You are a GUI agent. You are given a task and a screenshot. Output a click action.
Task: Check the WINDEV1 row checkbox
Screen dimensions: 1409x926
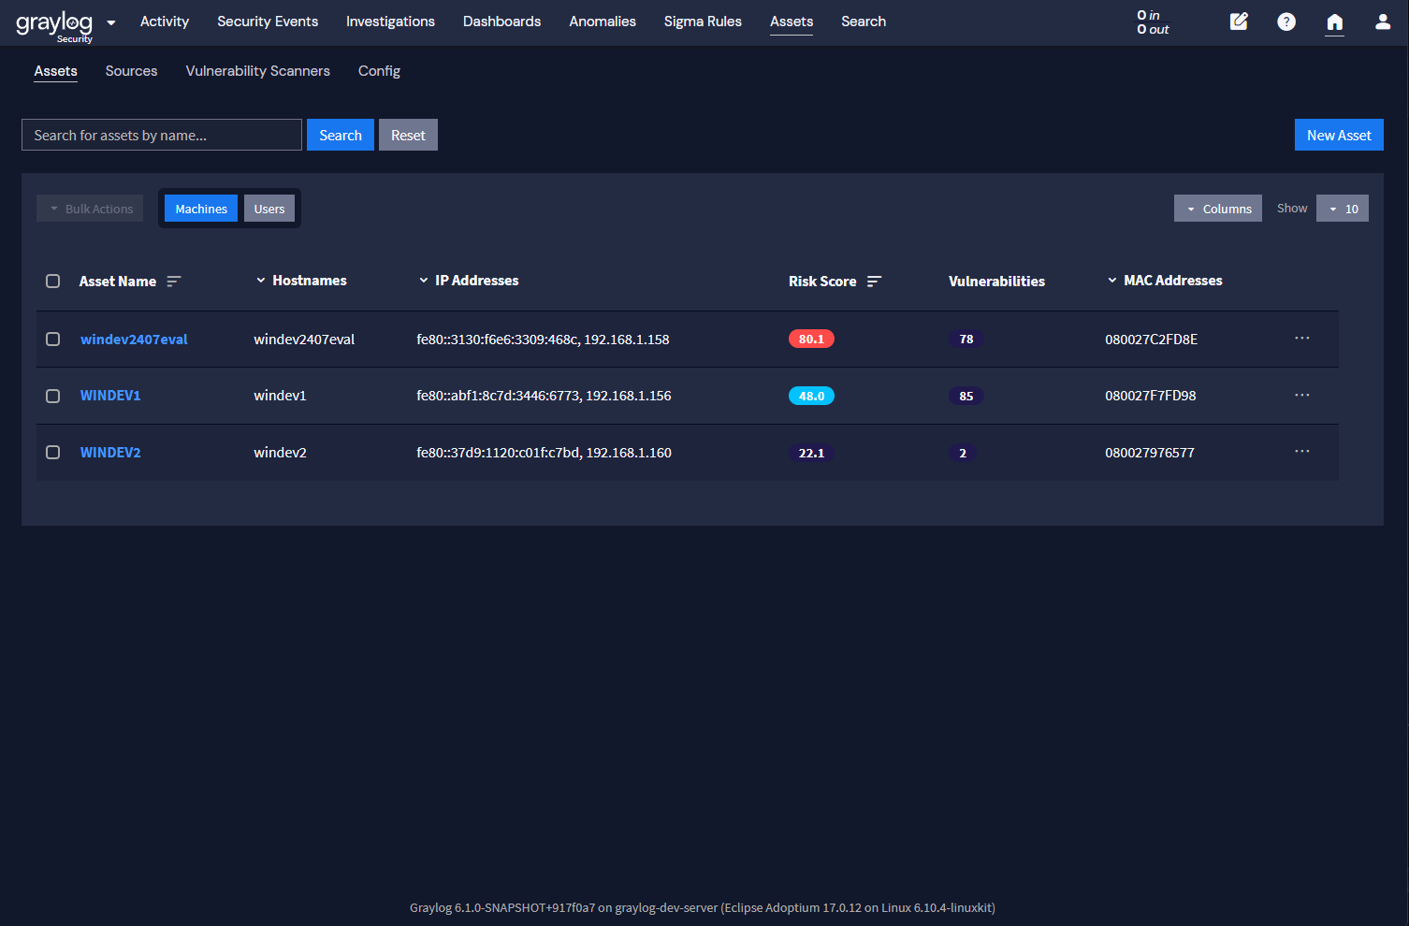(x=53, y=396)
